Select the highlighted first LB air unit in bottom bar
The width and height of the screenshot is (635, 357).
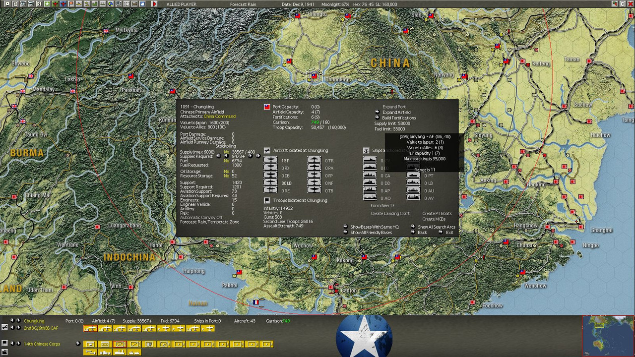pyautogui.click(x=90, y=328)
